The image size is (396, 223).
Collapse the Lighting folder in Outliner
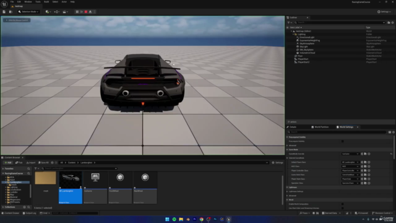tap(293, 34)
